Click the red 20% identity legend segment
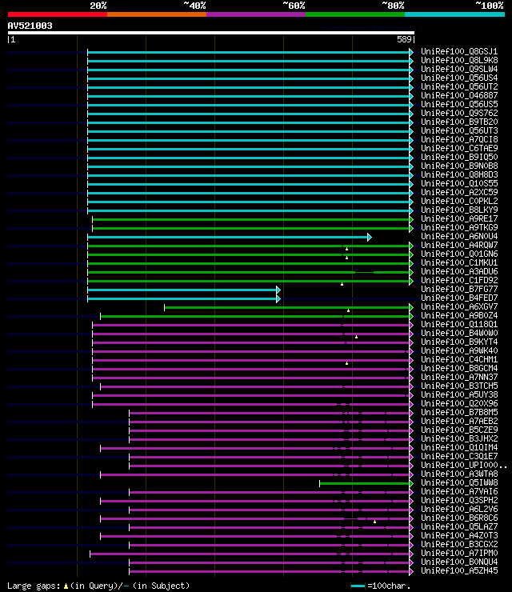The height and width of the screenshot is (592, 512). pyautogui.click(x=58, y=14)
